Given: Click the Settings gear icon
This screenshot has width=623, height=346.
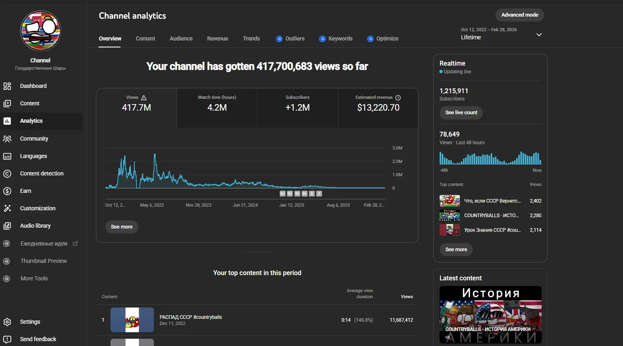Looking at the screenshot, I should (x=7, y=322).
